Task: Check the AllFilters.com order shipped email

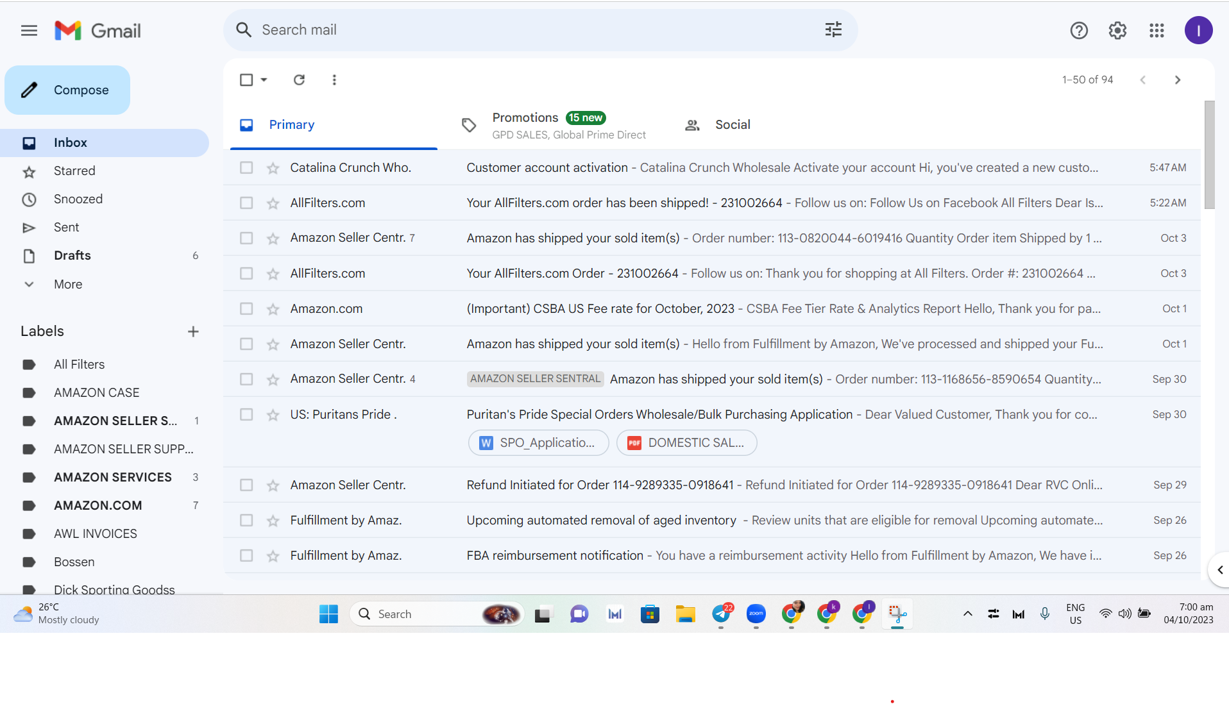Action: coord(246,203)
